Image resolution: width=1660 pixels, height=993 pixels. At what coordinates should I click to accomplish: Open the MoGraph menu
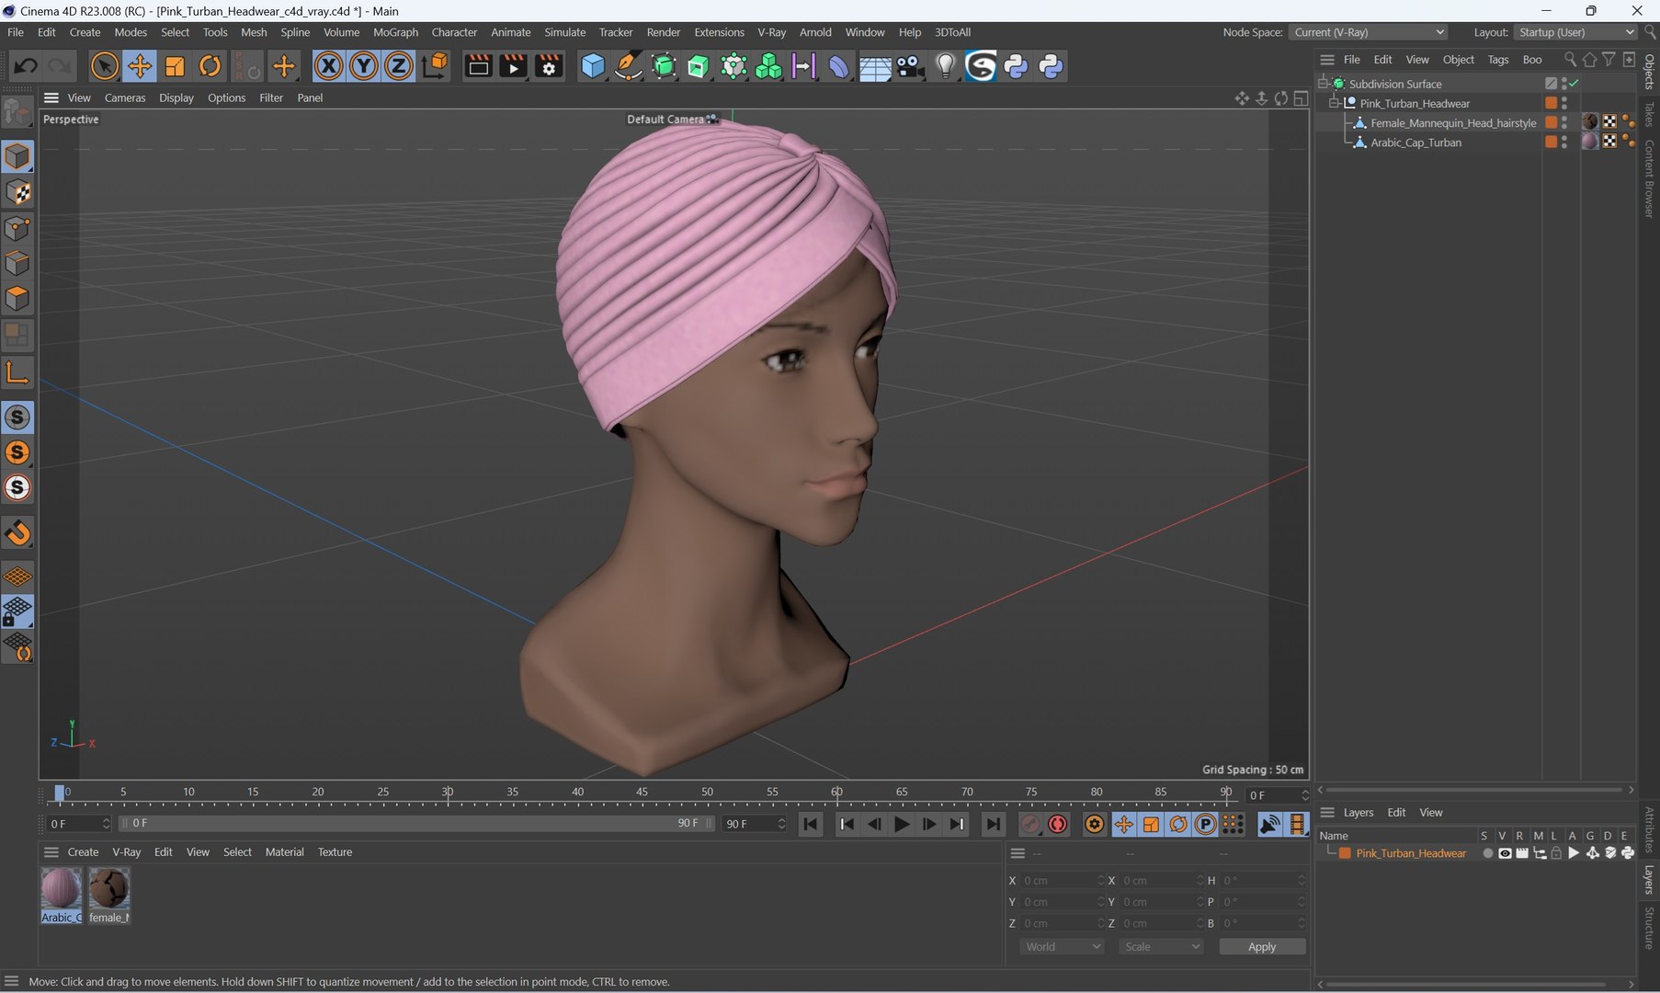[x=395, y=32]
